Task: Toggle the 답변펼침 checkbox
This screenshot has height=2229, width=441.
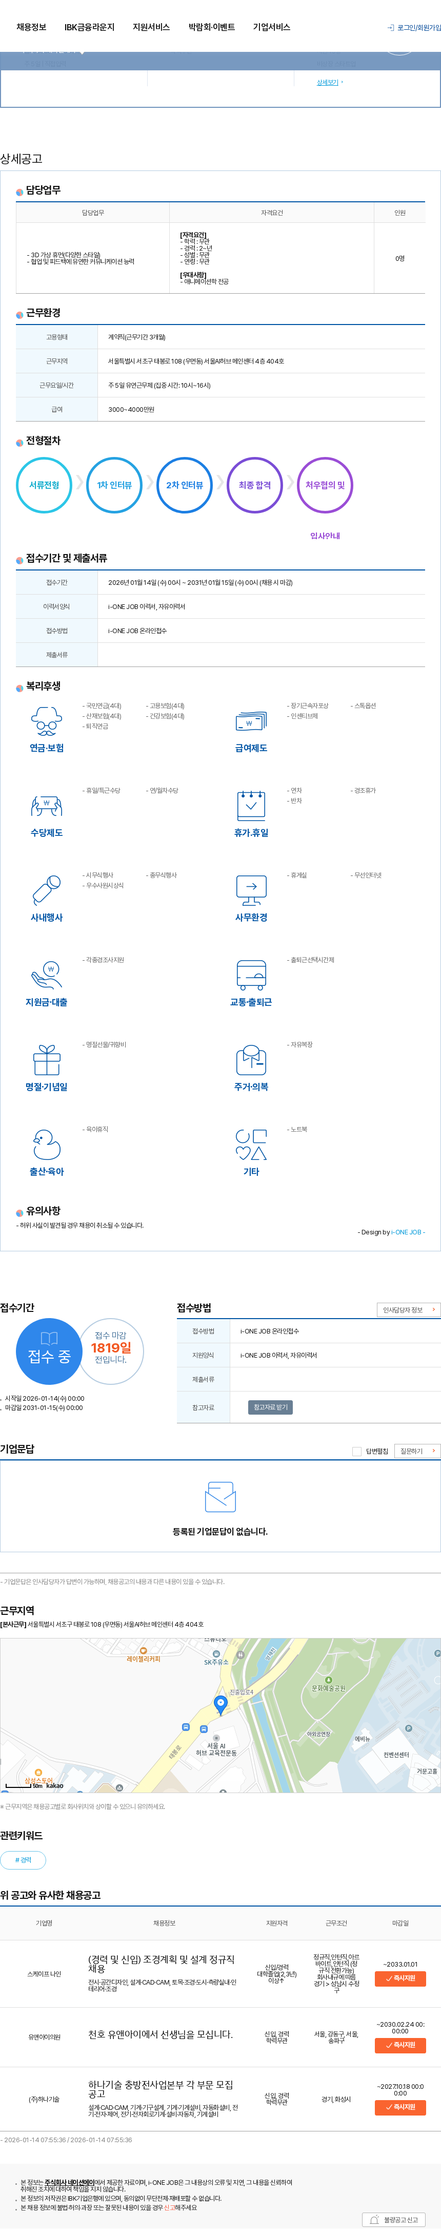Action: 356,1451
